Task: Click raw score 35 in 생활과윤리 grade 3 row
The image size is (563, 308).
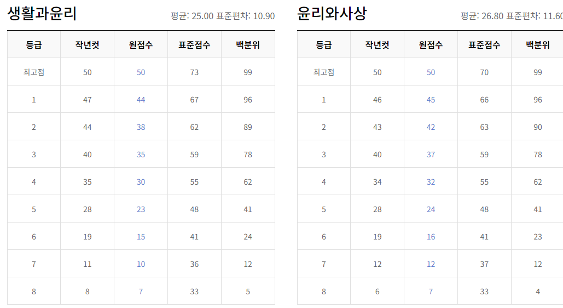Action: (x=141, y=155)
